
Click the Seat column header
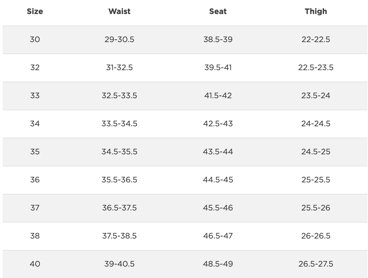coord(218,11)
